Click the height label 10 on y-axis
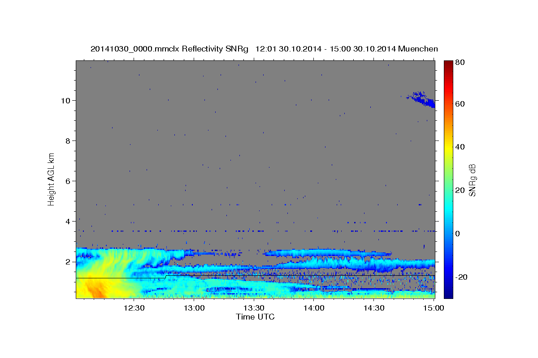 point(66,100)
